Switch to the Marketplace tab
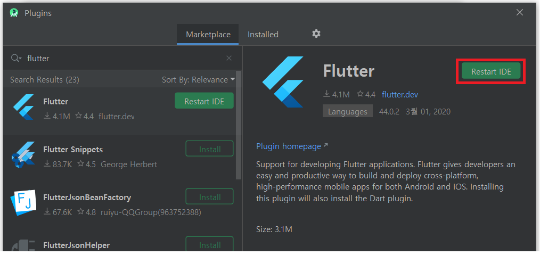The image size is (540, 255). (208, 35)
